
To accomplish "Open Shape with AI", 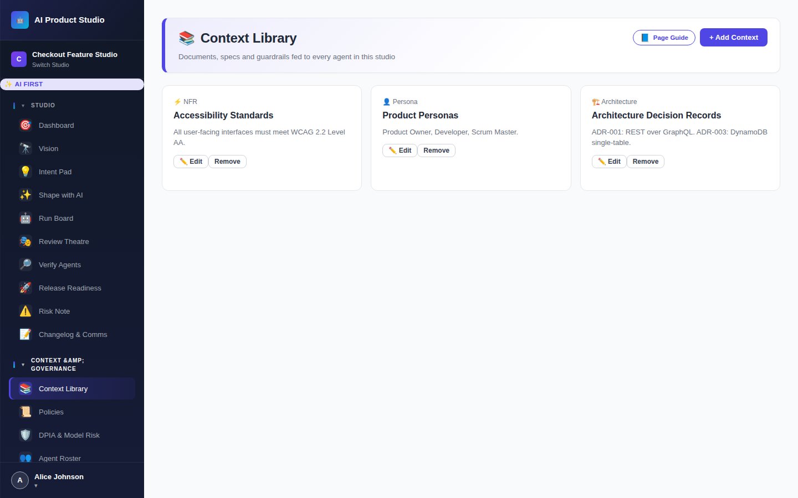I will click(x=72, y=195).
